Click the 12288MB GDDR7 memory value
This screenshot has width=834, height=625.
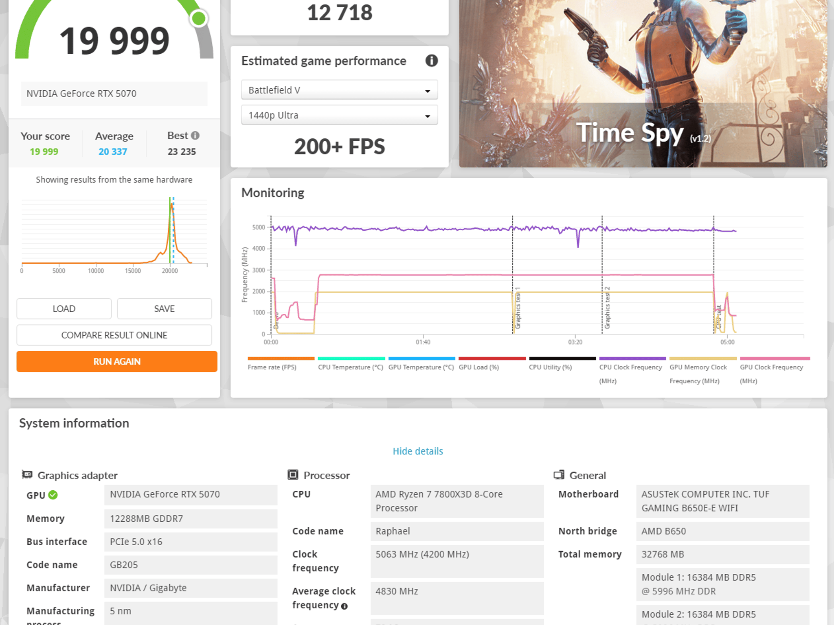coord(191,519)
